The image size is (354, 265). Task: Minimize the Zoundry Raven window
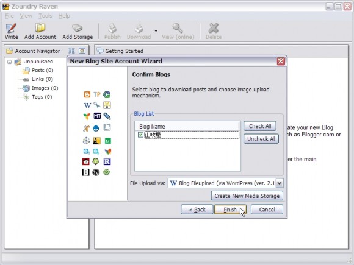[x=330, y=7]
